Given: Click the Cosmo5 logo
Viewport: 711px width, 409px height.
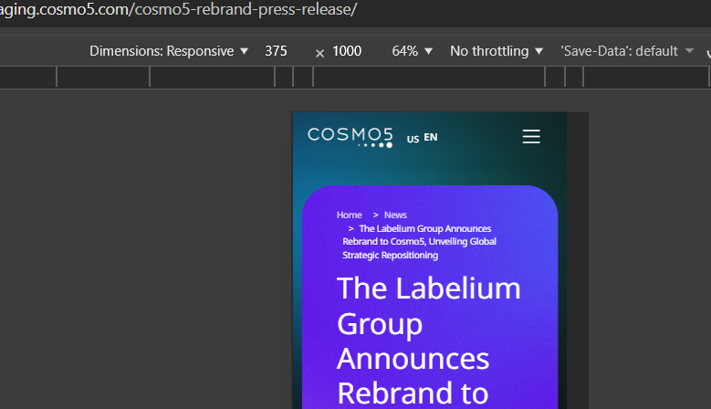Looking at the screenshot, I should (x=350, y=137).
